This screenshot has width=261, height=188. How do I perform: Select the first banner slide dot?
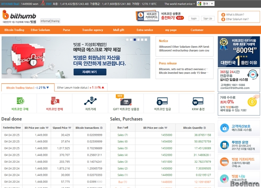pos(127,40)
